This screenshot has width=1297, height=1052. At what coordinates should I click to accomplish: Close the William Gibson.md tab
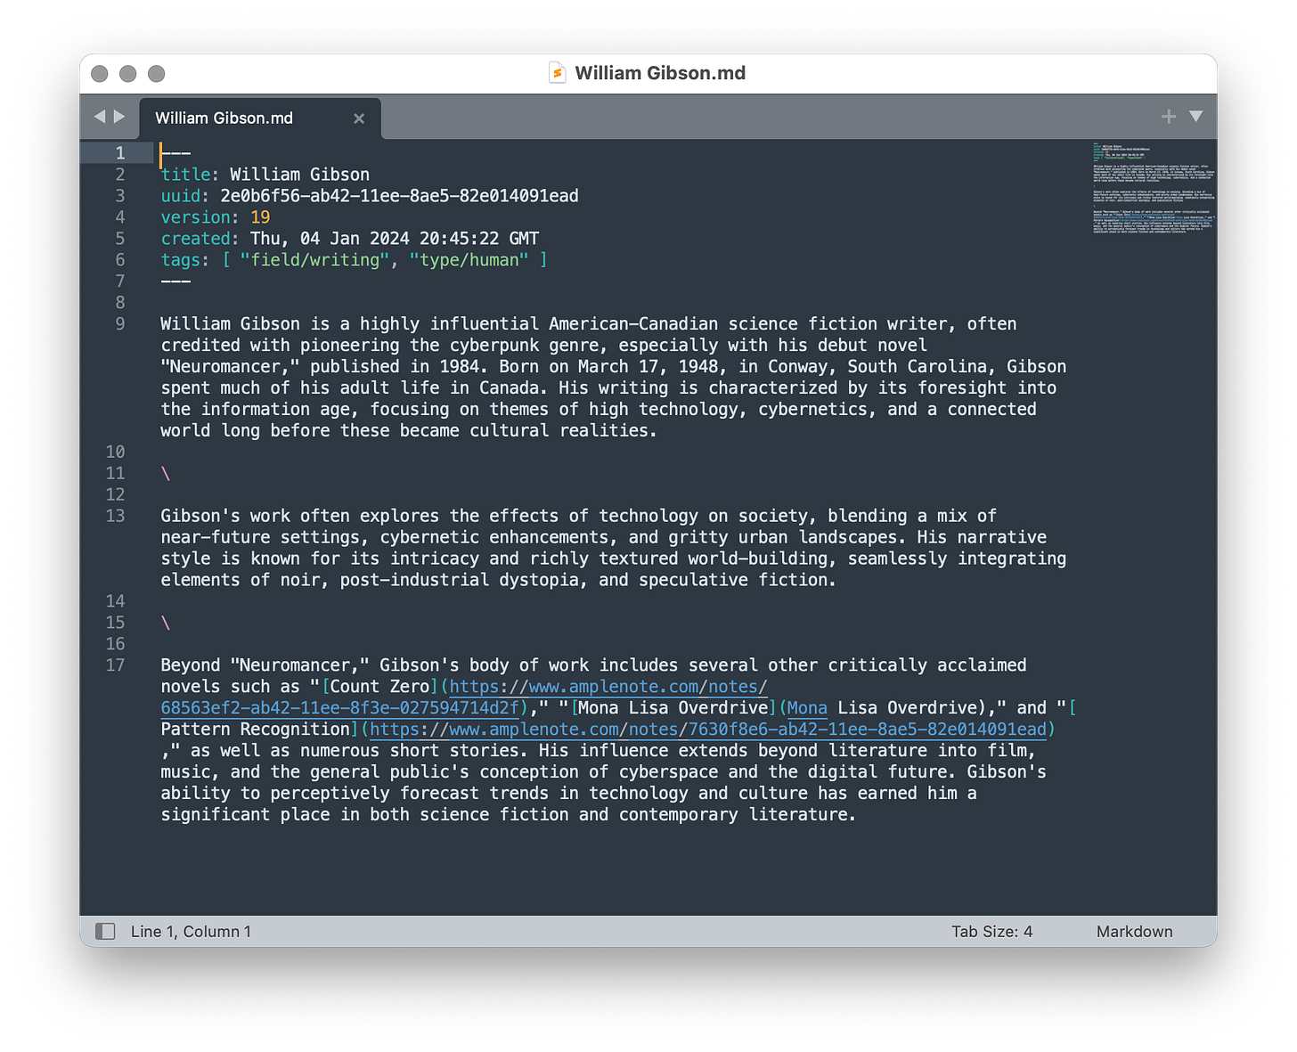click(359, 118)
